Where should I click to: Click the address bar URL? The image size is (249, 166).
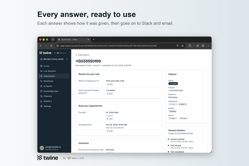[108, 46]
